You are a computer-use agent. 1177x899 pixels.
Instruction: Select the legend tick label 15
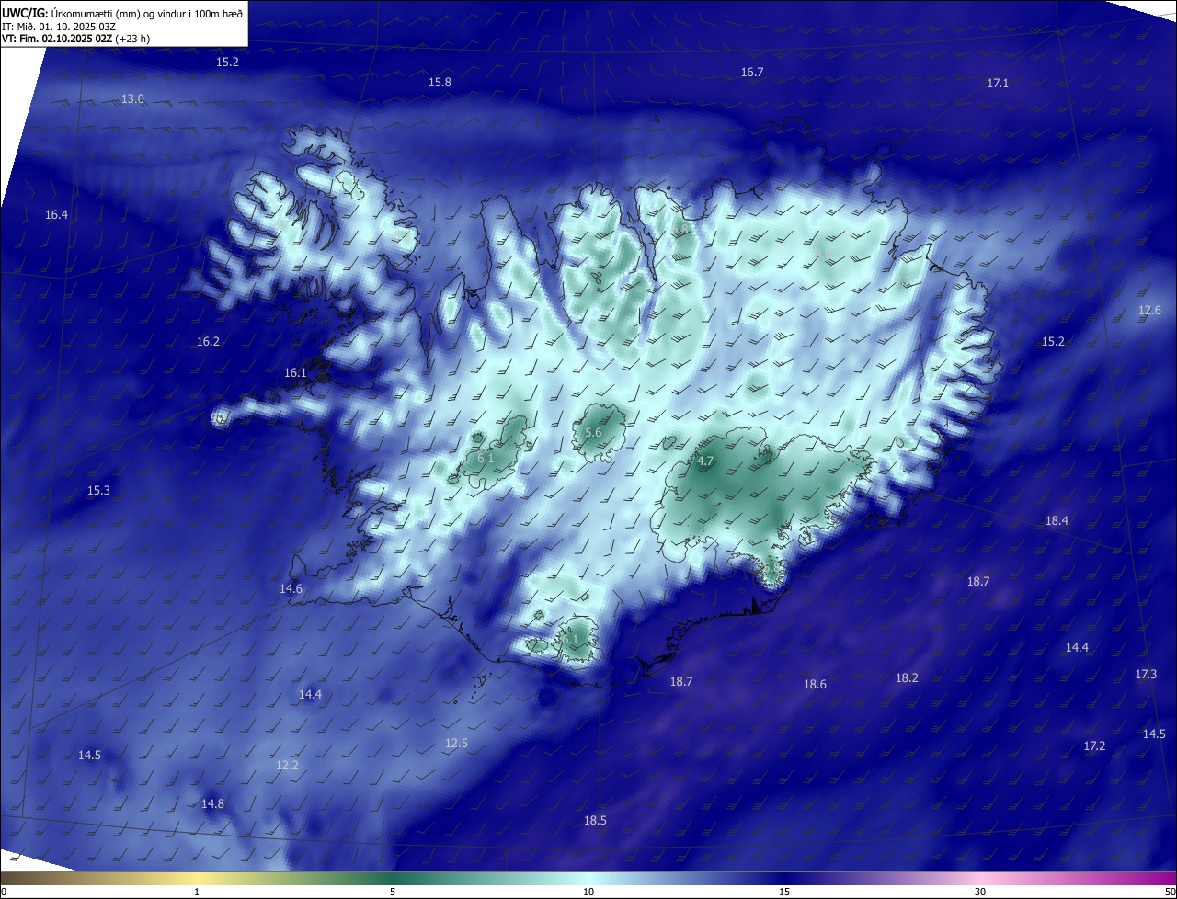point(784,892)
